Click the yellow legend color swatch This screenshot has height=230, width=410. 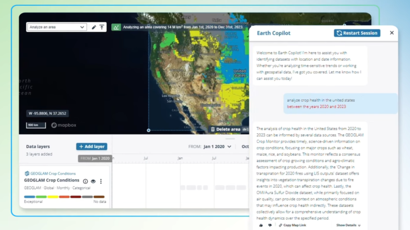(x=53, y=197)
